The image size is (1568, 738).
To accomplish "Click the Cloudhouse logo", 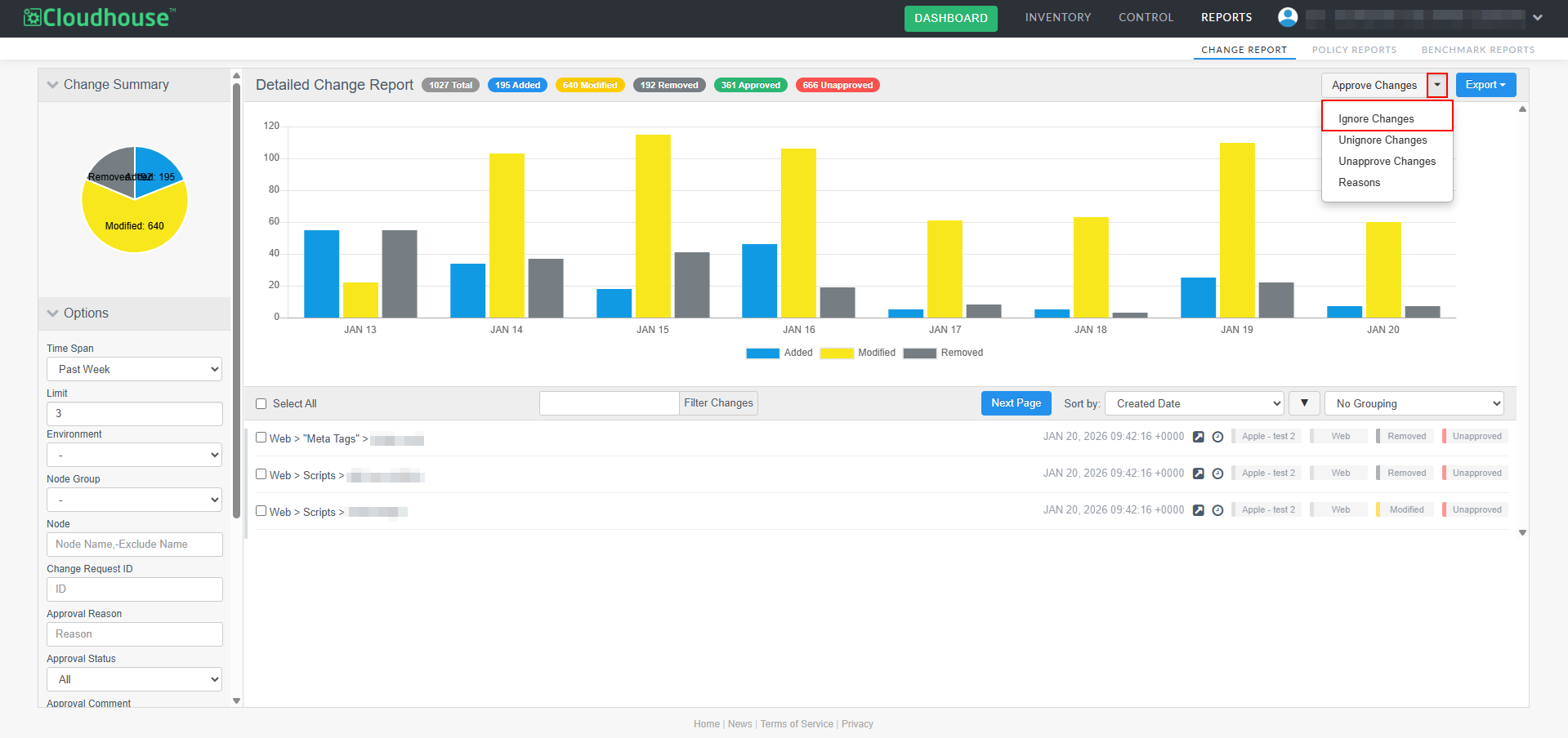I will pyautogui.click(x=100, y=17).
